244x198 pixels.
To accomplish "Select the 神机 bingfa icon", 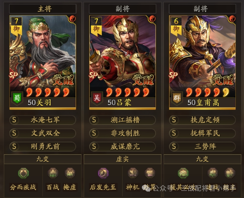I will tap(133, 173).
